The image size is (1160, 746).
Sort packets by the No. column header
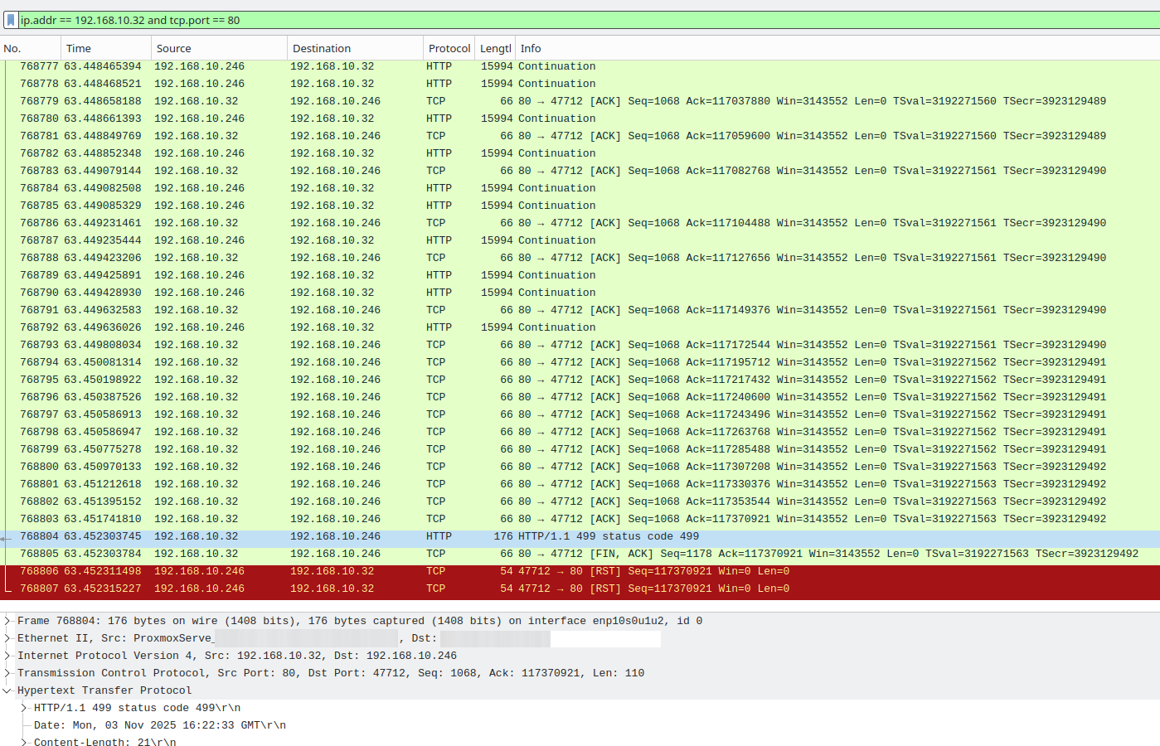(x=30, y=49)
